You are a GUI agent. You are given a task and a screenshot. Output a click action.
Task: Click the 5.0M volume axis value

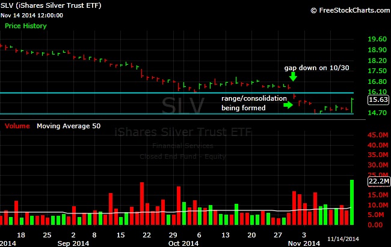pos(376,215)
